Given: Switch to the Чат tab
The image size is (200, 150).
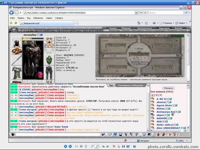Looking at the screenshot, I should (111, 85).
